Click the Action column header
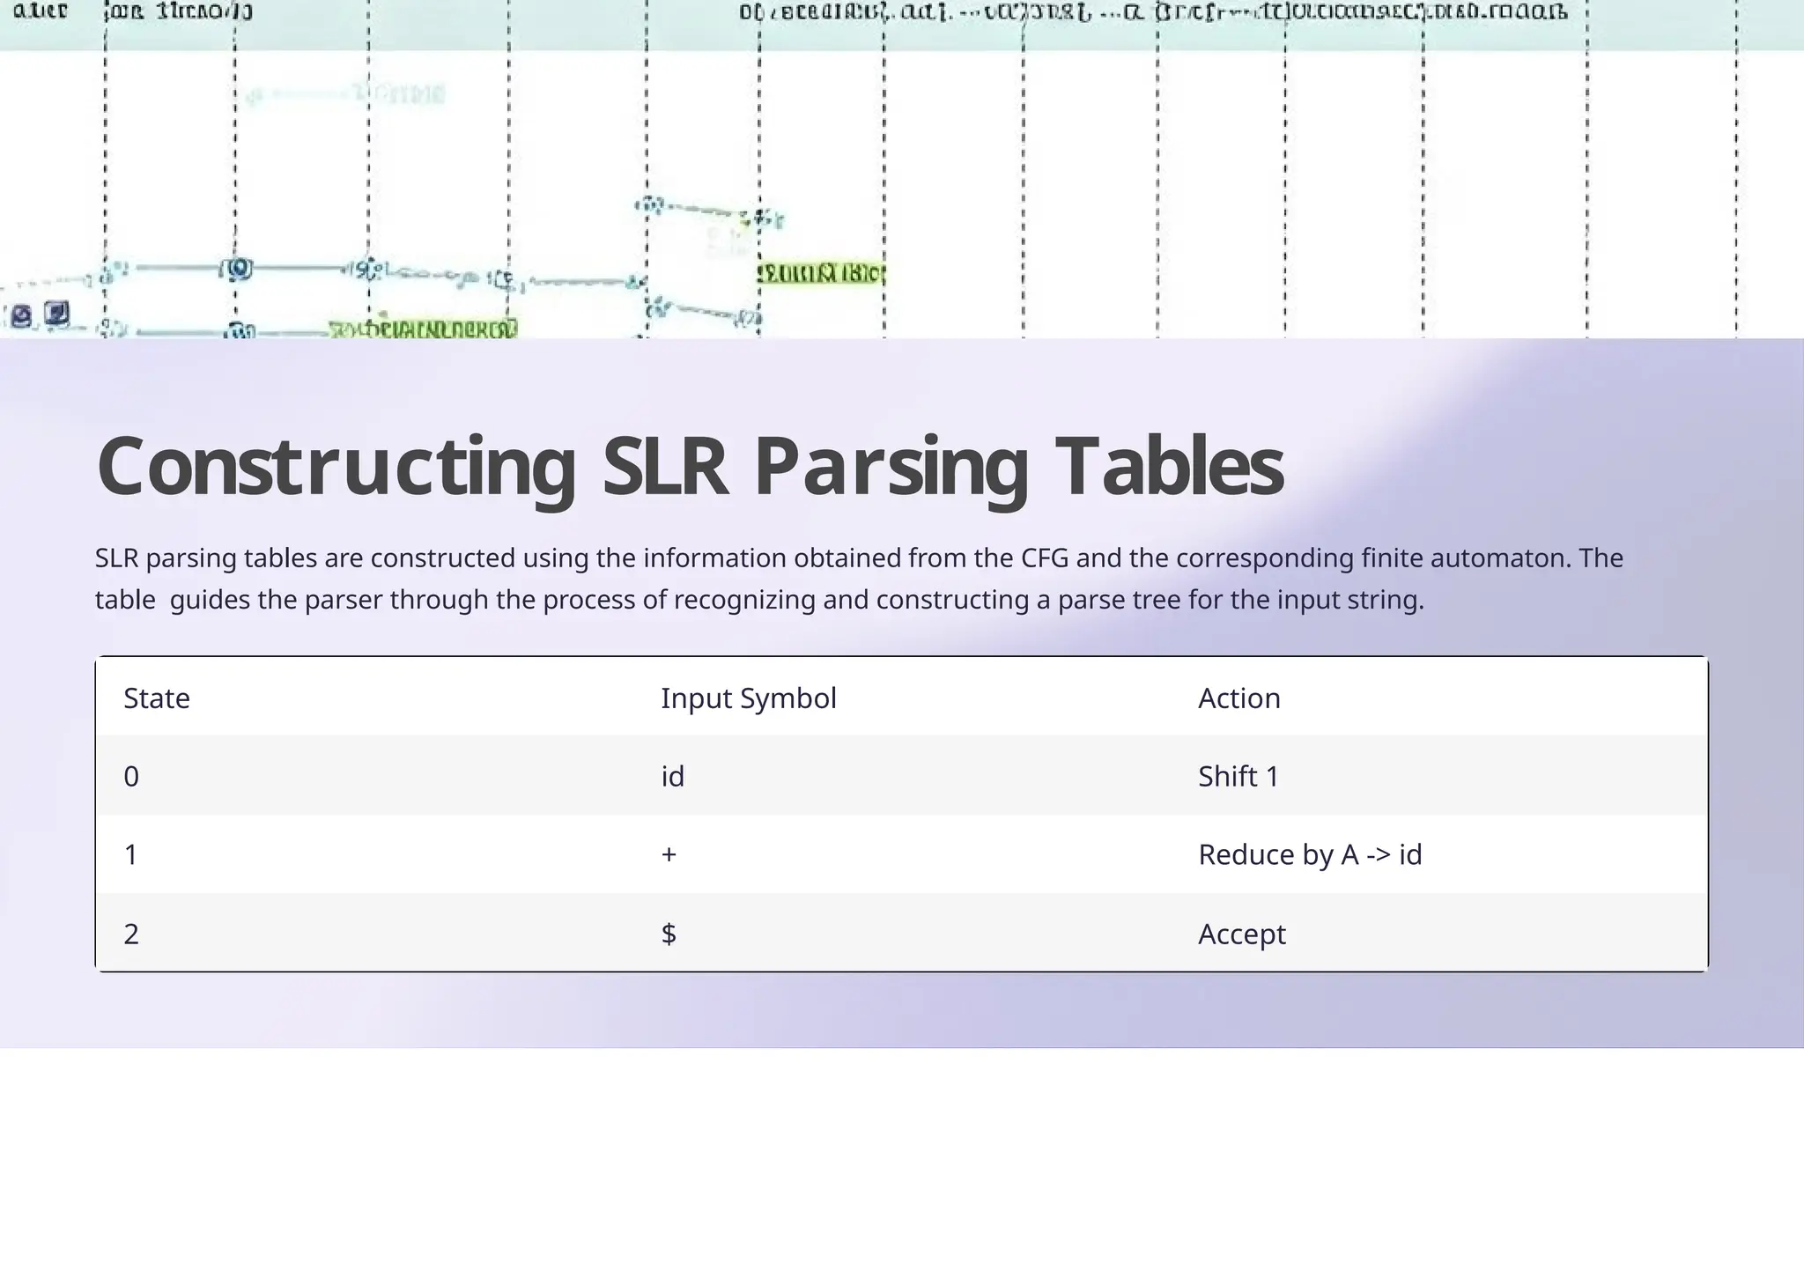Screen dimensions: 1804x1263 pyautogui.click(x=1238, y=698)
